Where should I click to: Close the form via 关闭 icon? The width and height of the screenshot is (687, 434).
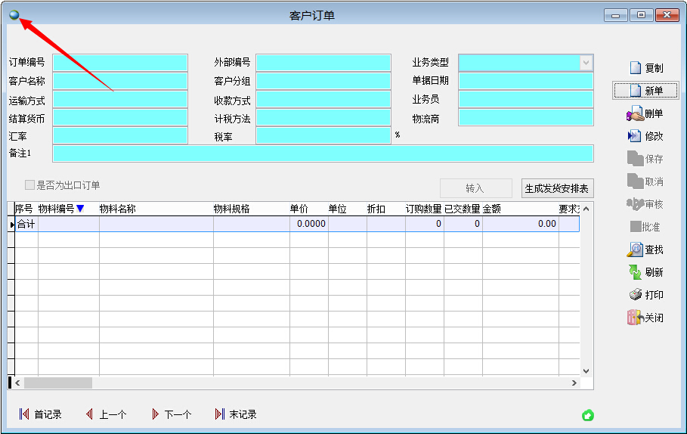click(x=634, y=318)
